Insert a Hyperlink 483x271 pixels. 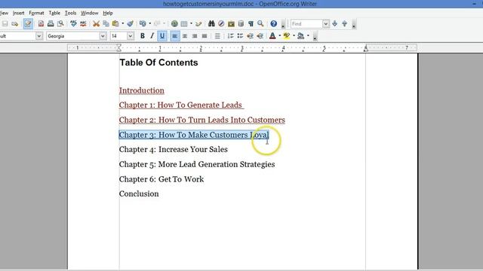[x=174, y=23]
